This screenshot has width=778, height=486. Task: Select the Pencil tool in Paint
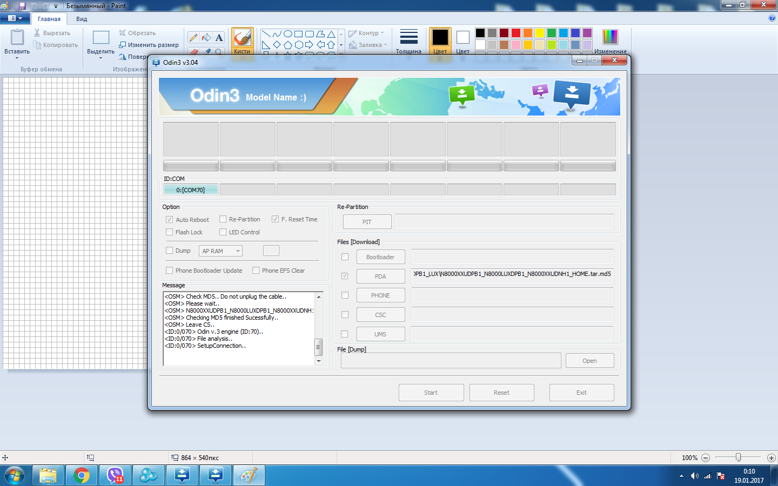coord(193,37)
